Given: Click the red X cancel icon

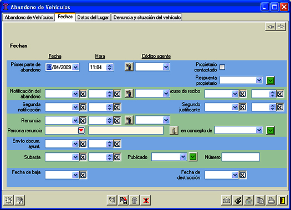Looking at the screenshot, I should 146,200.
